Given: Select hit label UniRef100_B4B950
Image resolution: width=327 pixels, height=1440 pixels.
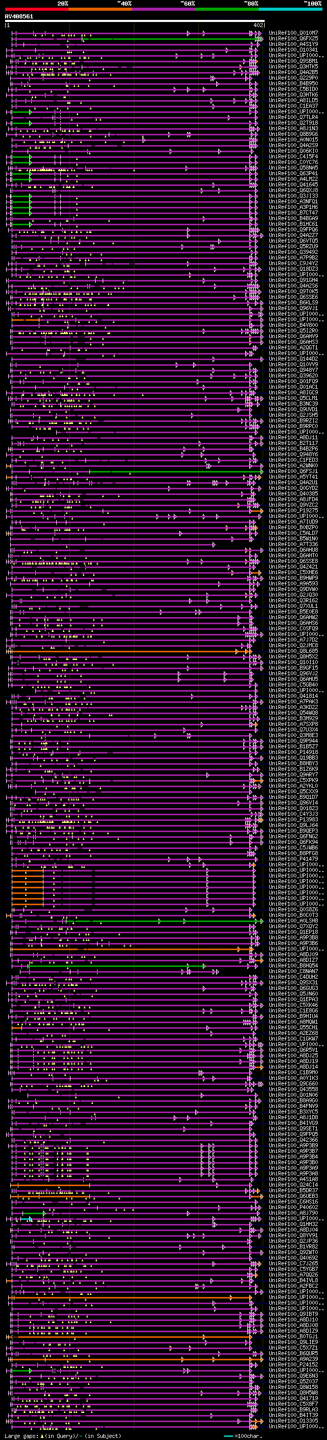Looking at the screenshot, I should tap(293, 83).
